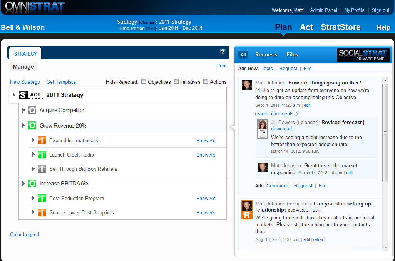Click the OmniStrat logo
The width and height of the screenshot is (395, 261).
[35, 7]
